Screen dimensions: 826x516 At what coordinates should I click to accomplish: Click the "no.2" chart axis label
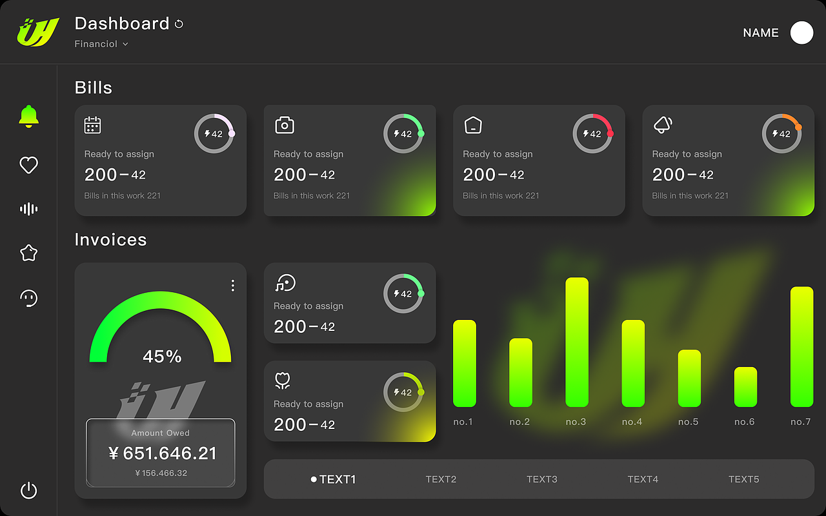[x=519, y=422]
